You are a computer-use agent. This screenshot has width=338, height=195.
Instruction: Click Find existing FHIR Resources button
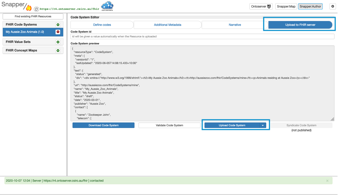[x=33, y=17]
